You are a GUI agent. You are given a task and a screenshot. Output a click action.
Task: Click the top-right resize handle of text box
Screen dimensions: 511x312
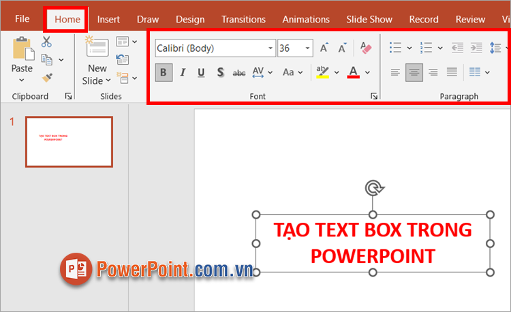[x=490, y=215]
